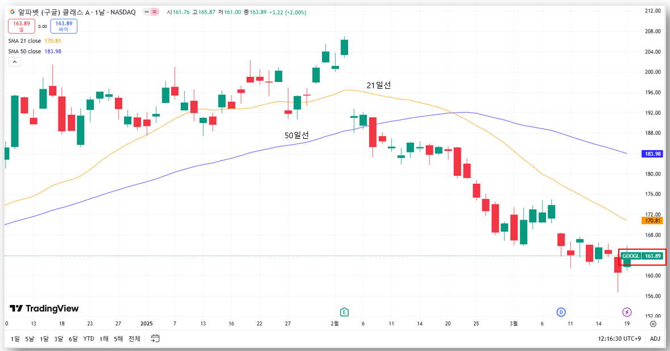This screenshot has height=351, width=670.
Task: Select the 5날 time range
Action: 30,338
